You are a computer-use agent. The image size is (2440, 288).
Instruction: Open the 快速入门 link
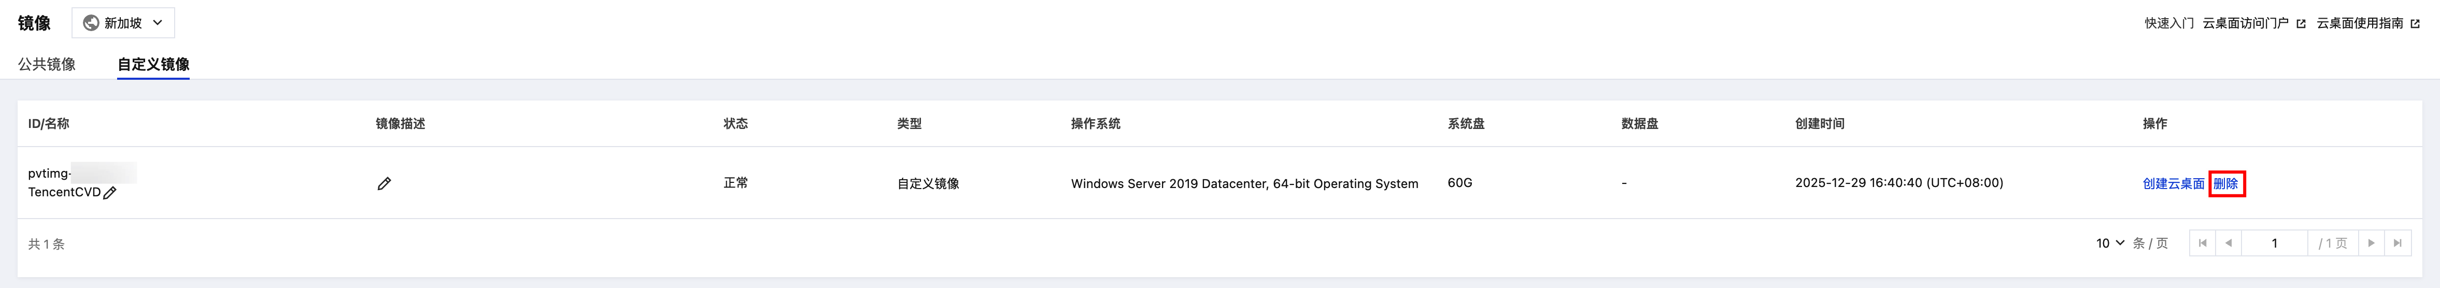pos(2169,23)
